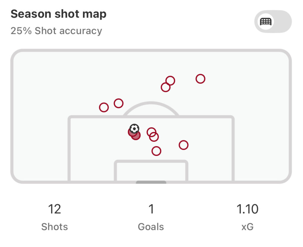303x247 pixels.
Task: Select the lower of two central overlapping box shots
Action: click(x=154, y=137)
